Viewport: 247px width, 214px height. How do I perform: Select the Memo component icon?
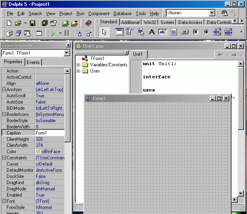[x=174, y=32]
